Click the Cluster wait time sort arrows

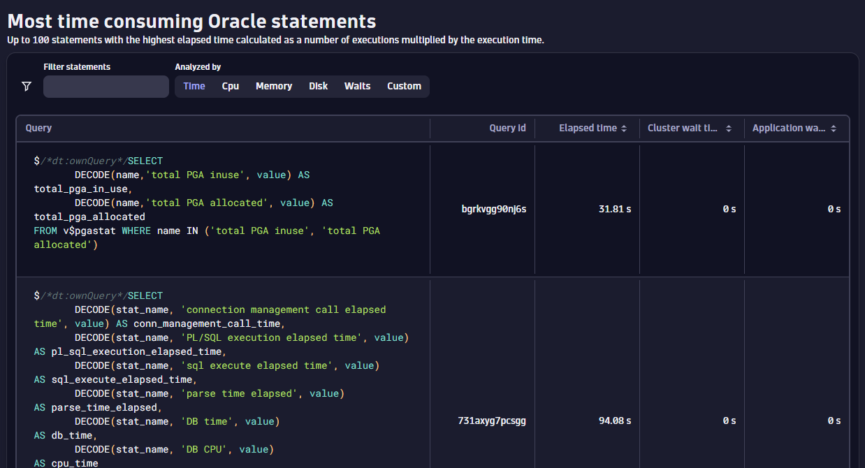click(x=729, y=129)
